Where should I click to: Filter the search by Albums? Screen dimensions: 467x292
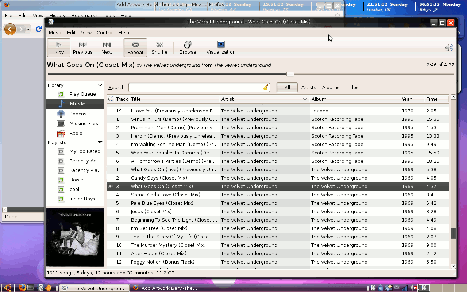click(x=331, y=87)
